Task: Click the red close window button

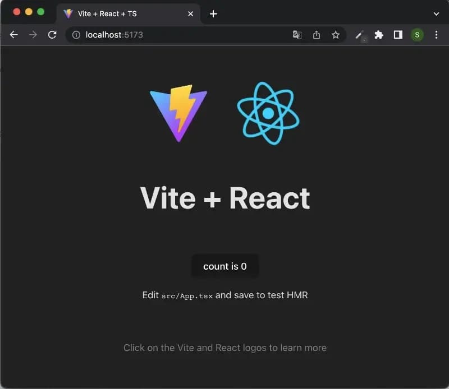Action: [x=17, y=12]
